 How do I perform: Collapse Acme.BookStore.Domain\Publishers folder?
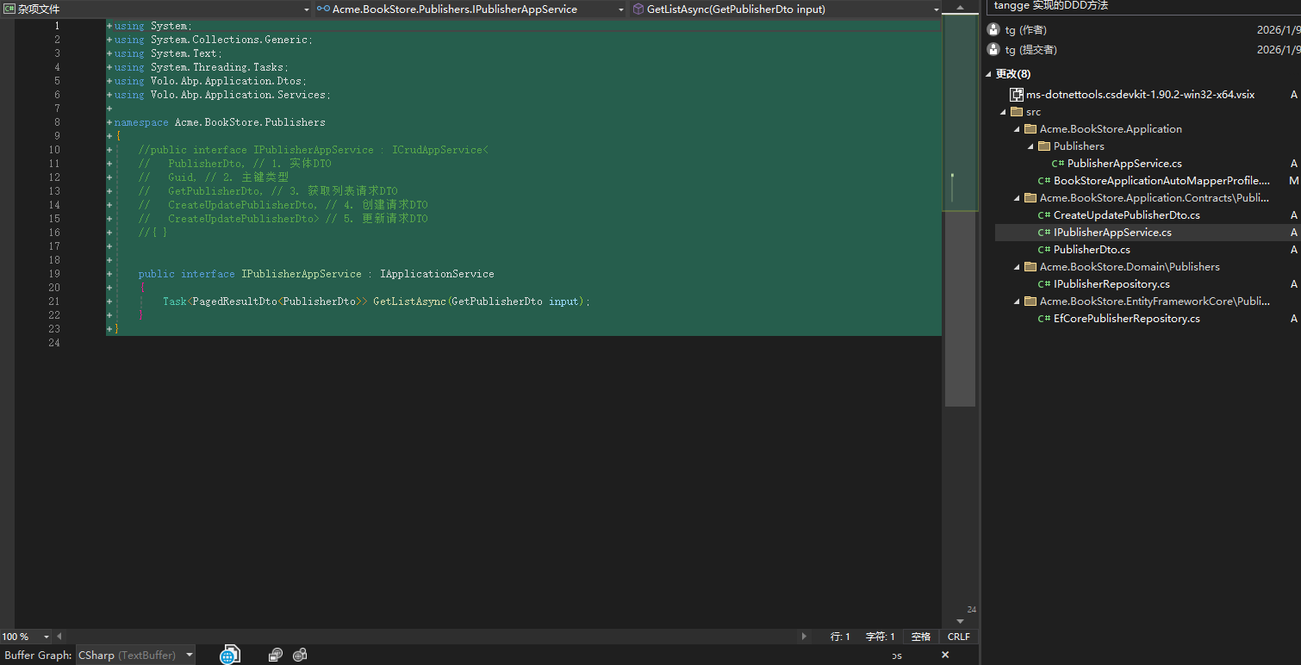pos(1017,267)
